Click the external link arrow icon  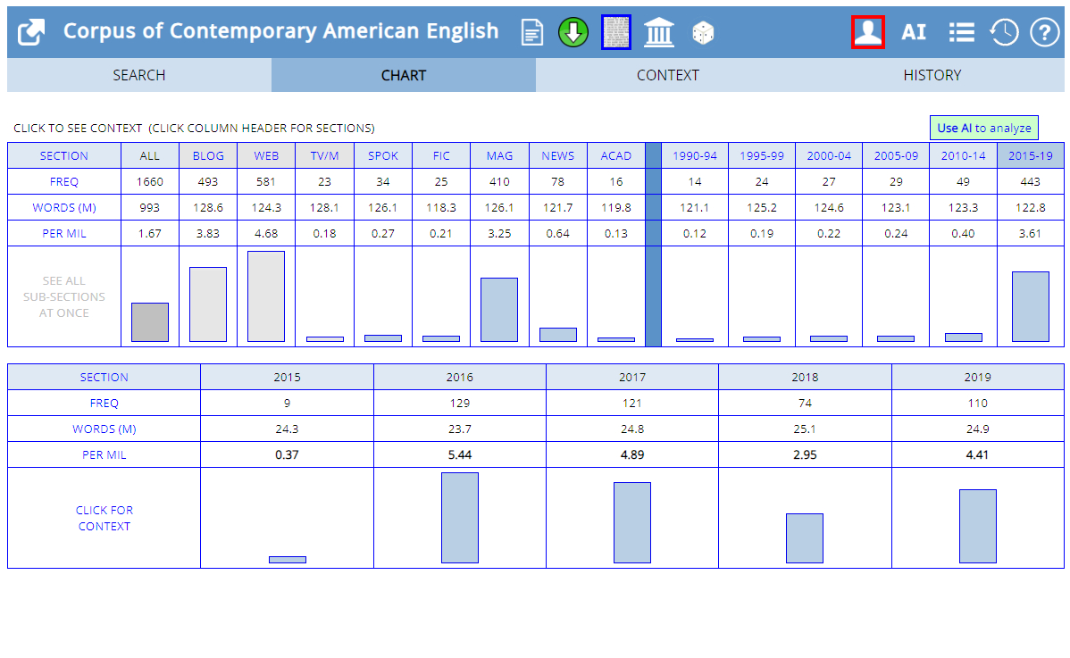[31, 32]
